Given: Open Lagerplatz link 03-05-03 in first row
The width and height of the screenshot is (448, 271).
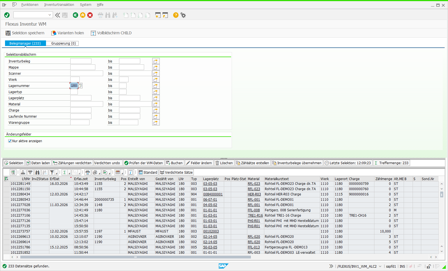Looking at the screenshot, I should 210,184.
